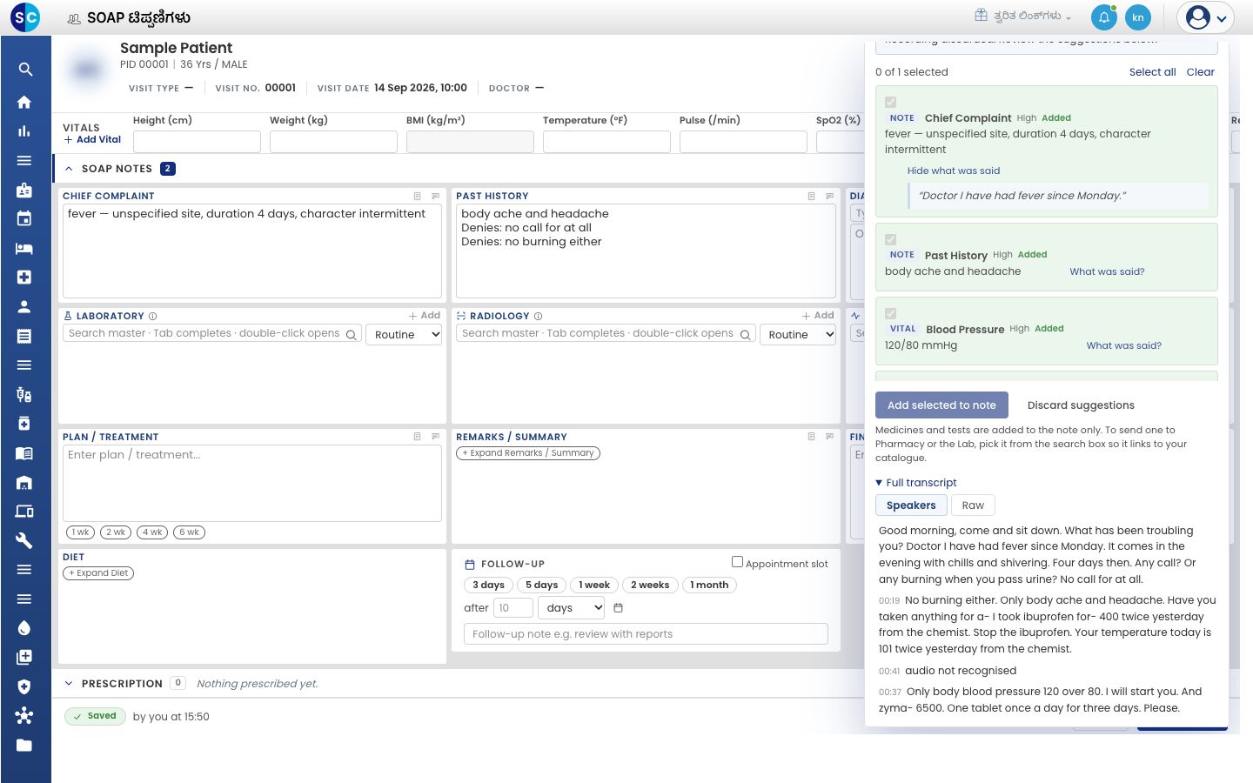Toggle the Appointment slot checkbox
This screenshot has height=783, width=1253.
(x=737, y=562)
